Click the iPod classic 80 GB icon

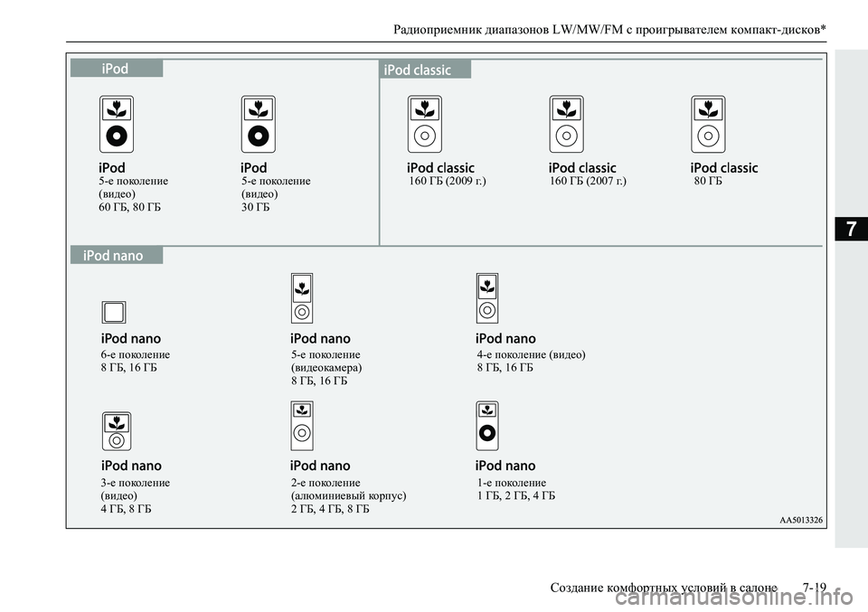(708, 124)
